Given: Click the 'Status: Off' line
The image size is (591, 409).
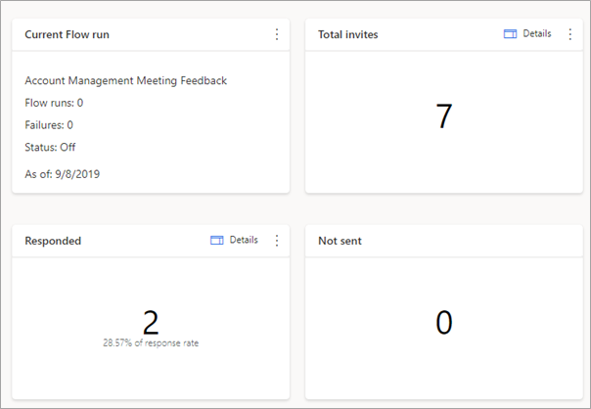Looking at the screenshot, I should [x=50, y=147].
